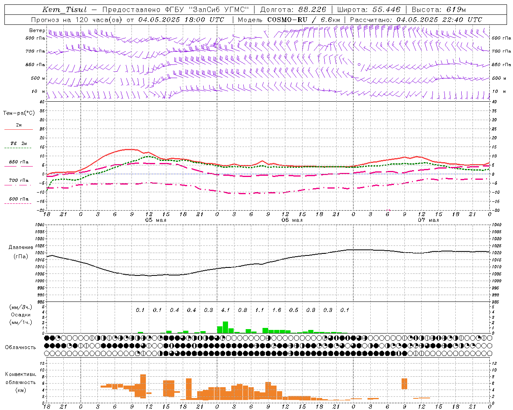Click the '07 мая' date label
Viewport: 513px width, 410px height.
click(x=428, y=220)
